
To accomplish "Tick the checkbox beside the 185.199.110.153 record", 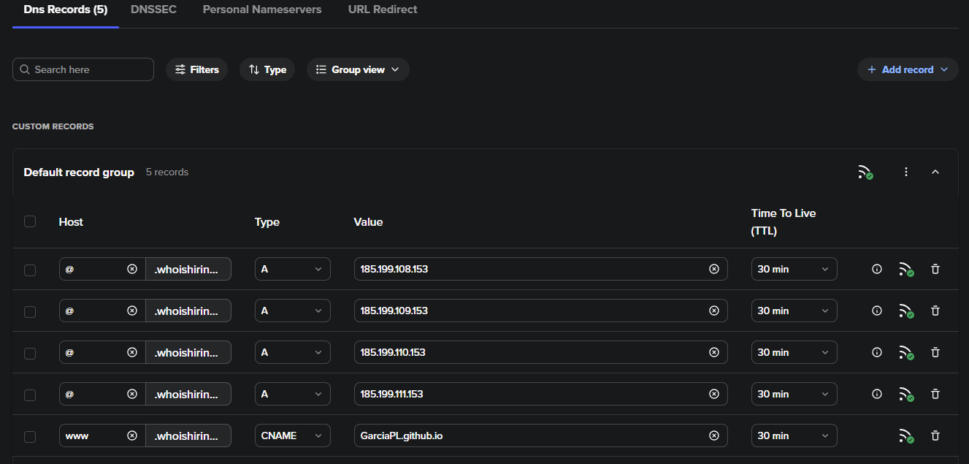I will (x=30, y=352).
